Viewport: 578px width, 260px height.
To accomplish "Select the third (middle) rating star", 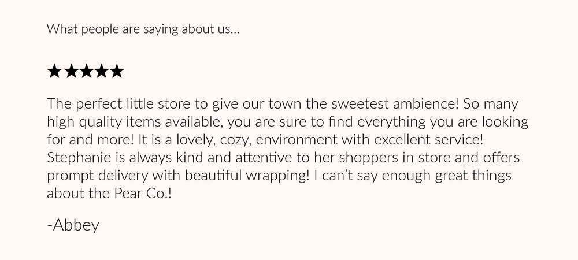I will tap(86, 71).
